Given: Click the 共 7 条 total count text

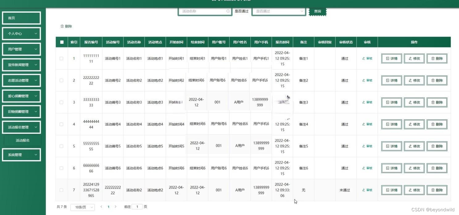Looking at the screenshot, I should tap(62, 207).
